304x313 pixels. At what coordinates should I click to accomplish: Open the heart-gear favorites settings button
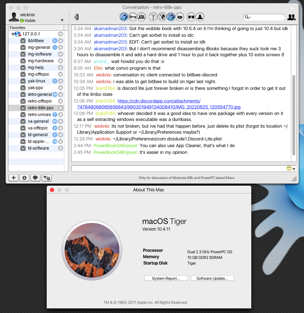[47, 178]
